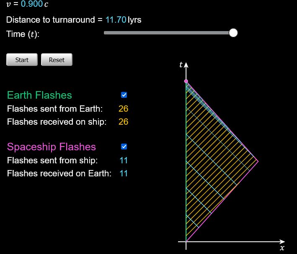Select the velocity value 0.900
This screenshot has height=254, width=297.
pos(32,4)
